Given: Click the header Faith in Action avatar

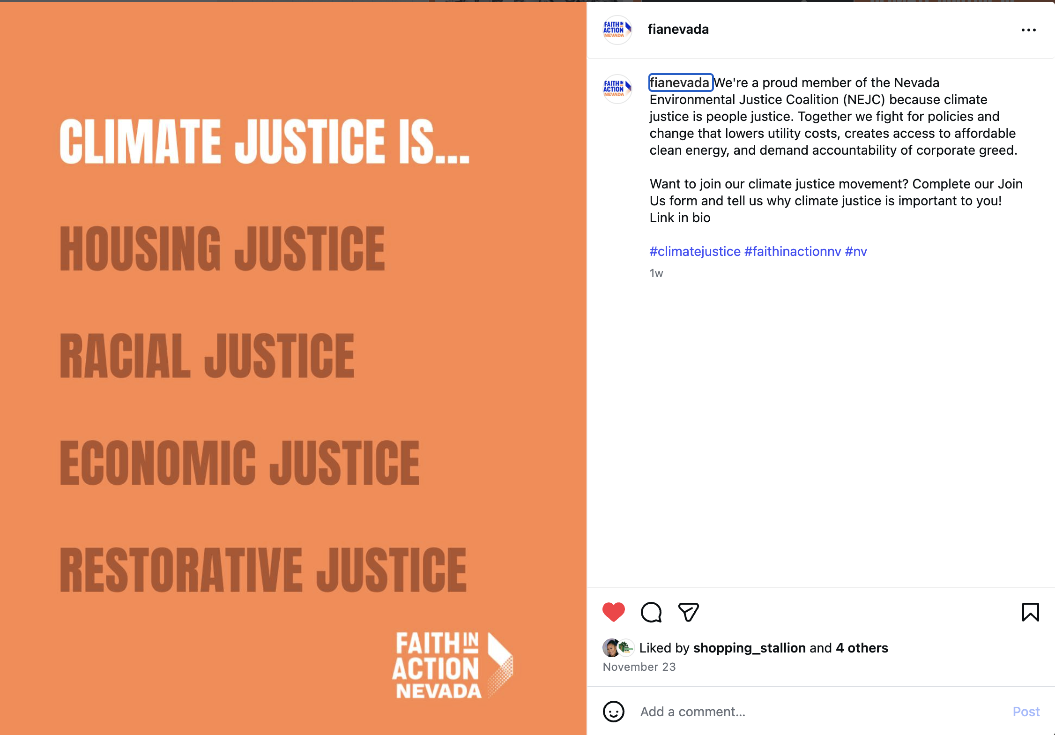Looking at the screenshot, I should point(617,30).
